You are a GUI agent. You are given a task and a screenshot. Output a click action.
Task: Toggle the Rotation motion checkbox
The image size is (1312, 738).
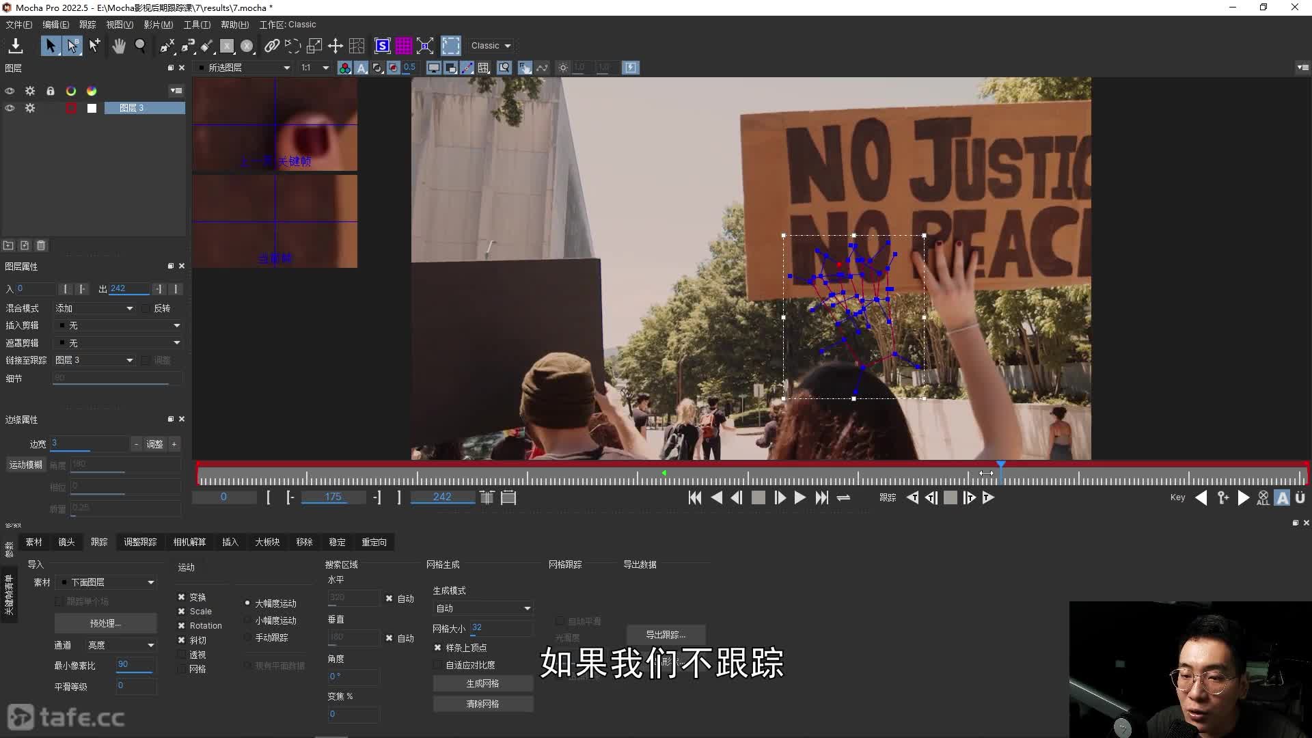coord(182,626)
